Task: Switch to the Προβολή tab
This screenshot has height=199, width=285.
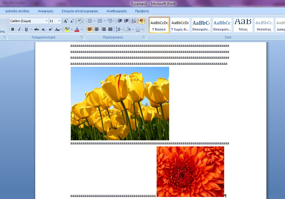Action: [142, 11]
